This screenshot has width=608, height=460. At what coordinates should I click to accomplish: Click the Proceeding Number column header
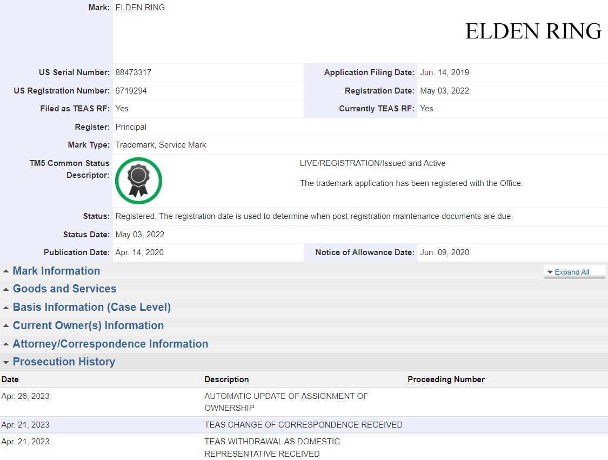[x=446, y=379]
